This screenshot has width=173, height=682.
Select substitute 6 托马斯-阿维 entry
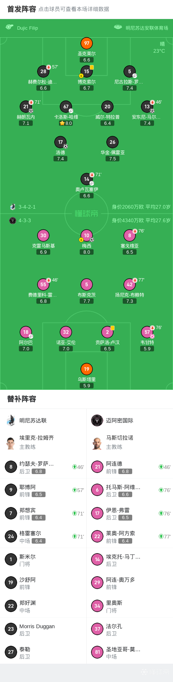tap(130, 490)
